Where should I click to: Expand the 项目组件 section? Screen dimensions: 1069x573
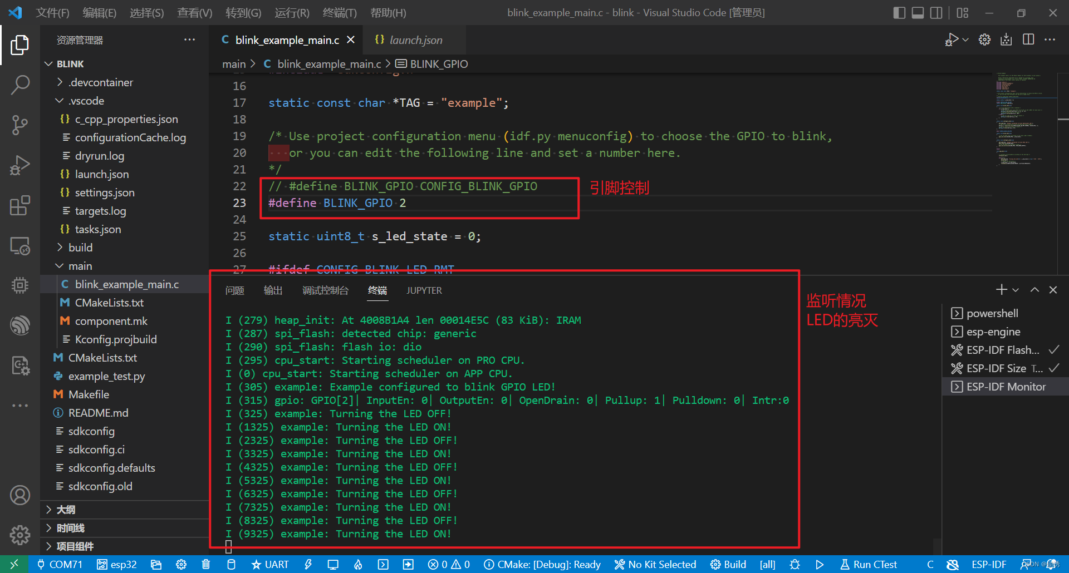click(x=125, y=546)
